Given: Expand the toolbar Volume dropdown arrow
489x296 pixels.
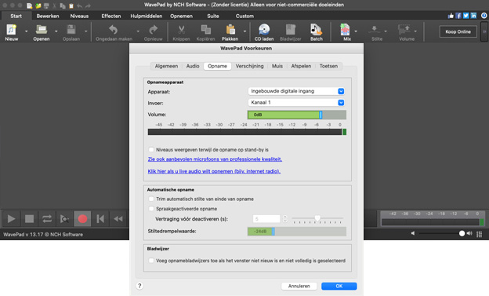Looking at the screenshot, I should tap(415, 31).
